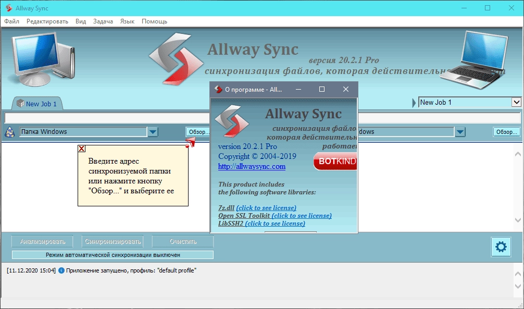Image resolution: width=524 pixels, height=309 pixels.
Task: Expand the left folder type dropdown arrow
Action: pyautogui.click(x=153, y=132)
